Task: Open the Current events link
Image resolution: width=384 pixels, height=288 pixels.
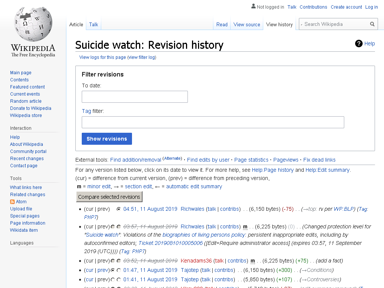Action: tap(25, 94)
